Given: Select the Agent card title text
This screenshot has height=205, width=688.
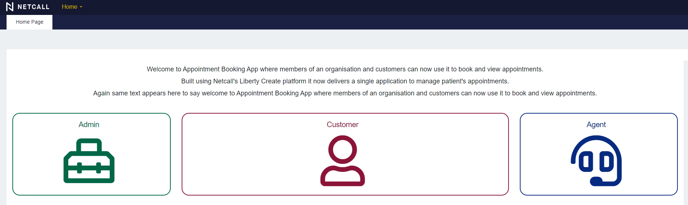Looking at the screenshot, I should (x=596, y=125).
